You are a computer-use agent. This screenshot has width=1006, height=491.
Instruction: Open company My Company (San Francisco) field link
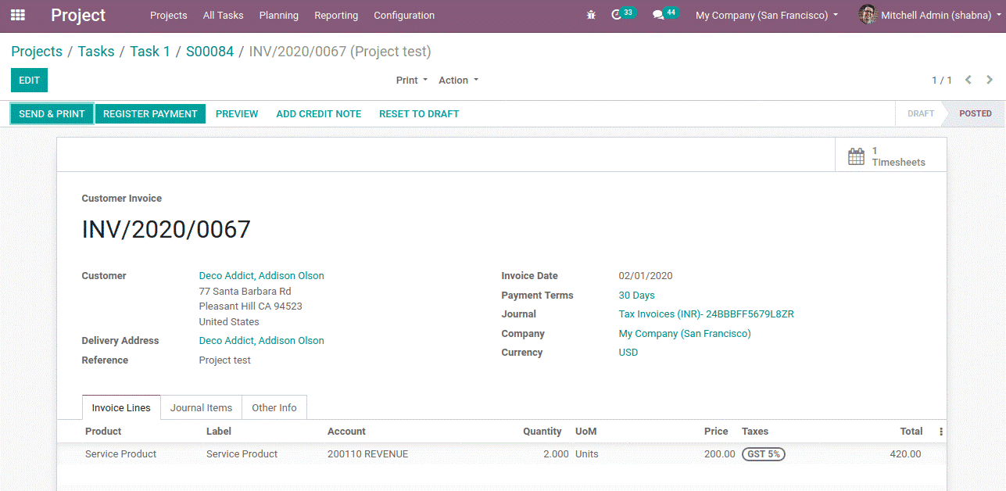pyautogui.click(x=684, y=333)
